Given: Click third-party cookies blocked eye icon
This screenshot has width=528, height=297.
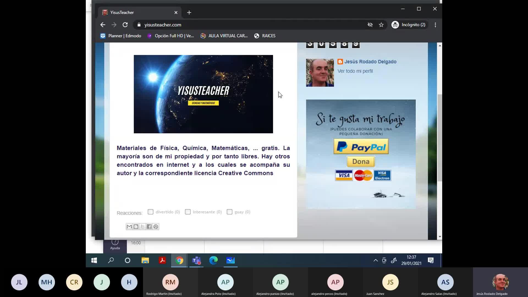Looking at the screenshot, I should 370,25.
